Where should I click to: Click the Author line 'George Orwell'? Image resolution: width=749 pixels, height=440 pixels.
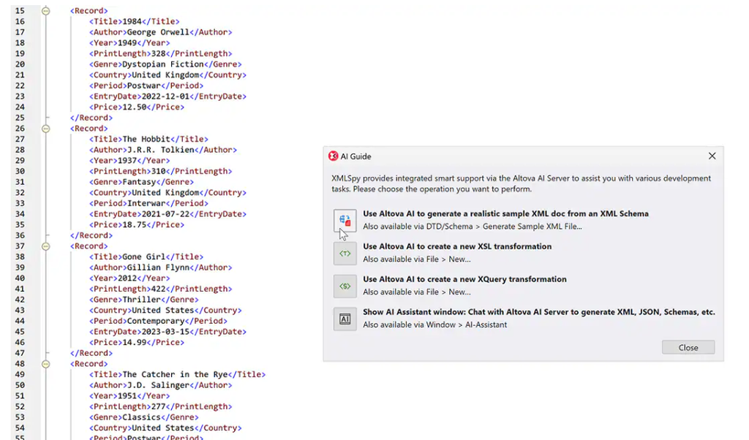point(160,32)
